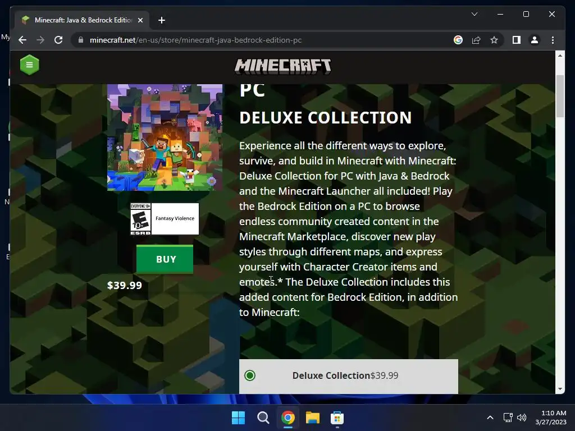The width and height of the screenshot is (575, 431).
Task: Click the address bar URL
Action: (x=195, y=40)
